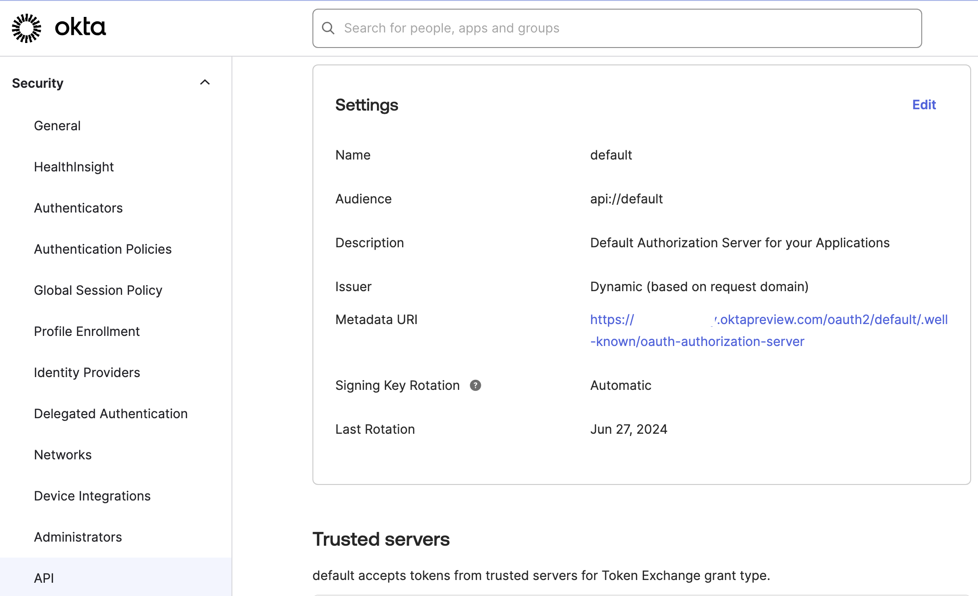Screen dimensions: 978x596
Task: Click the Security menu heading
Action: tap(38, 83)
